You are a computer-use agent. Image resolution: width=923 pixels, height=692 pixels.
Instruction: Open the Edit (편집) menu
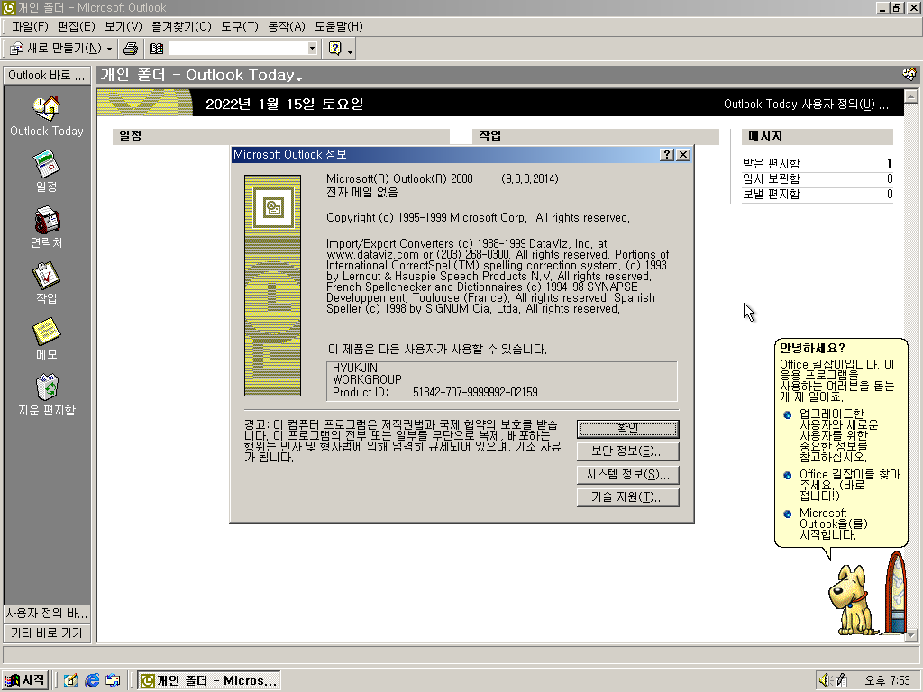pyautogui.click(x=77, y=26)
